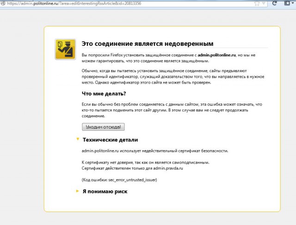The image size is (296, 225).
Task: Click the police officer warning icon
Action: (65, 49)
